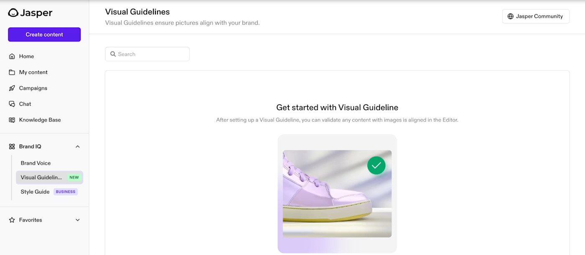
Task: Click inside the Search input field
Action: (x=147, y=54)
